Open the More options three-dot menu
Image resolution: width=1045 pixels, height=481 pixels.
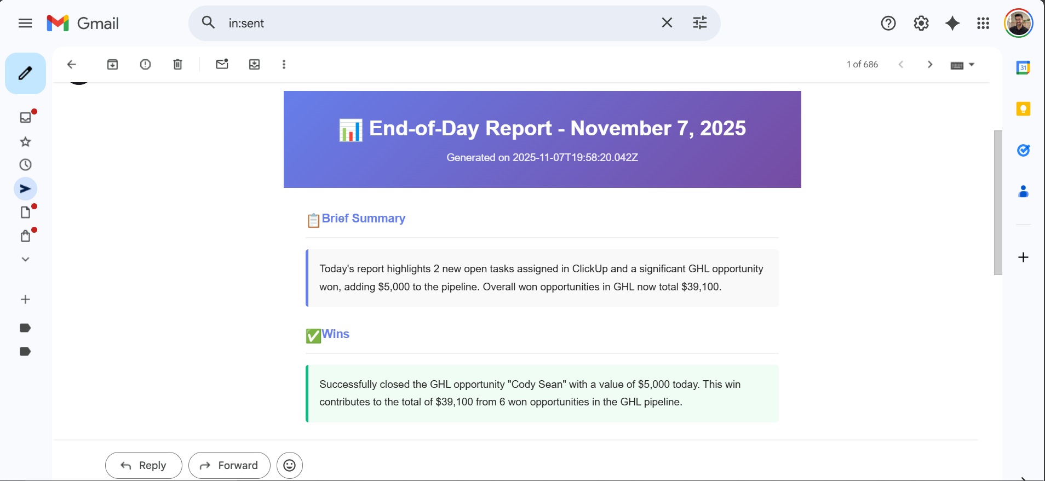point(284,65)
